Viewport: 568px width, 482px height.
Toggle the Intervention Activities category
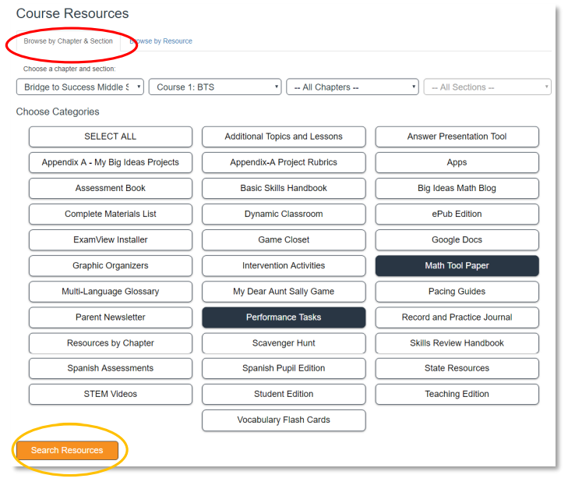(284, 266)
